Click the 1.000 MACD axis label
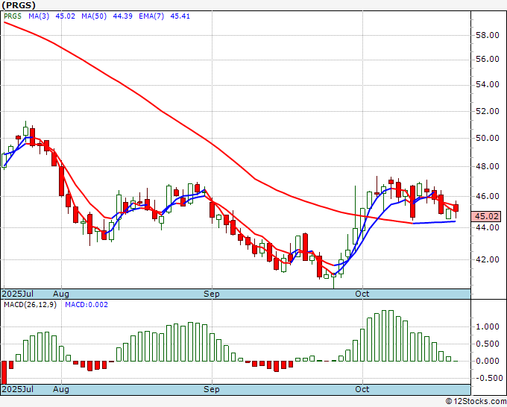 (x=487, y=326)
